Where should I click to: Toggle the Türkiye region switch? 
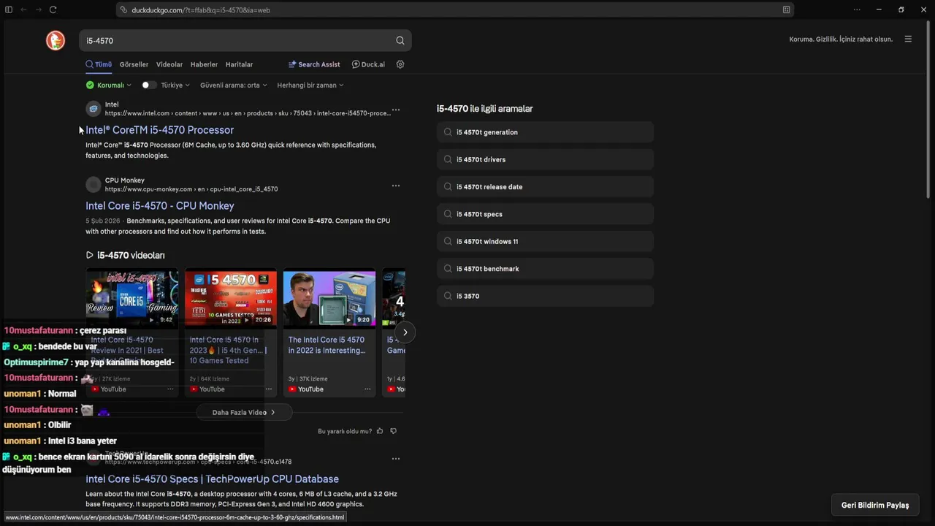point(149,85)
